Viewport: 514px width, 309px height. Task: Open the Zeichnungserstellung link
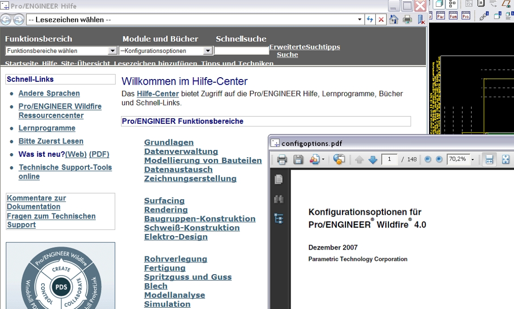tap(190, 179)
